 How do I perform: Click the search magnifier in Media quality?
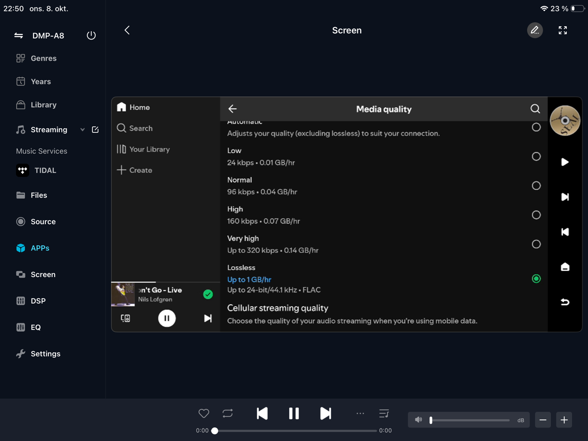pos(535,109)
